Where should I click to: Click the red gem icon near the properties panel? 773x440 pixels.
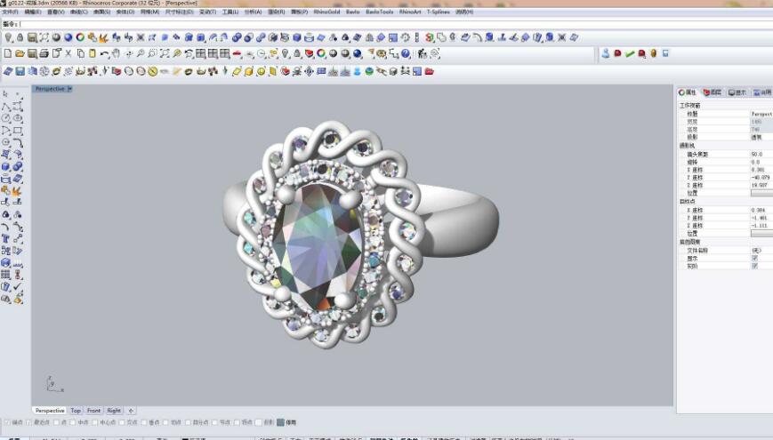coord(617,53)
